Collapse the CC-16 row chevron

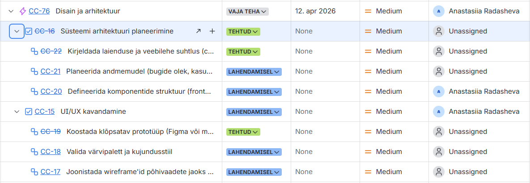[x=17, y=31]
